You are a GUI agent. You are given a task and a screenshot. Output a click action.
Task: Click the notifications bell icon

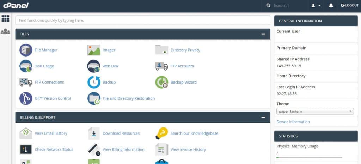click(x=331, y=6)
